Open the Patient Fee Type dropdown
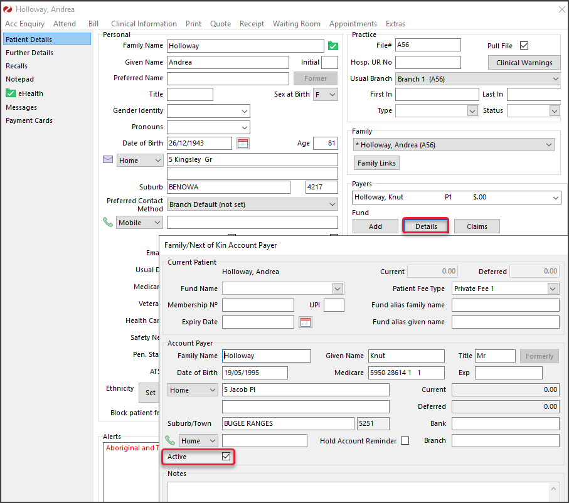The height and width of the screenshot is (503, 569). (552, 289)
